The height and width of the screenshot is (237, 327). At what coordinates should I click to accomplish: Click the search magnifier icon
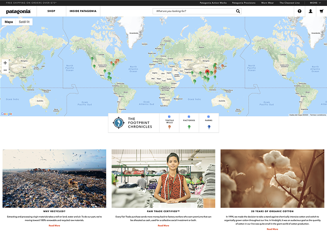pyautogui.click(x=238, y=11)
